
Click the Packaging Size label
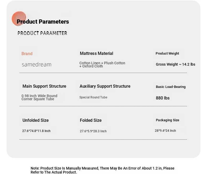point(167,120)
